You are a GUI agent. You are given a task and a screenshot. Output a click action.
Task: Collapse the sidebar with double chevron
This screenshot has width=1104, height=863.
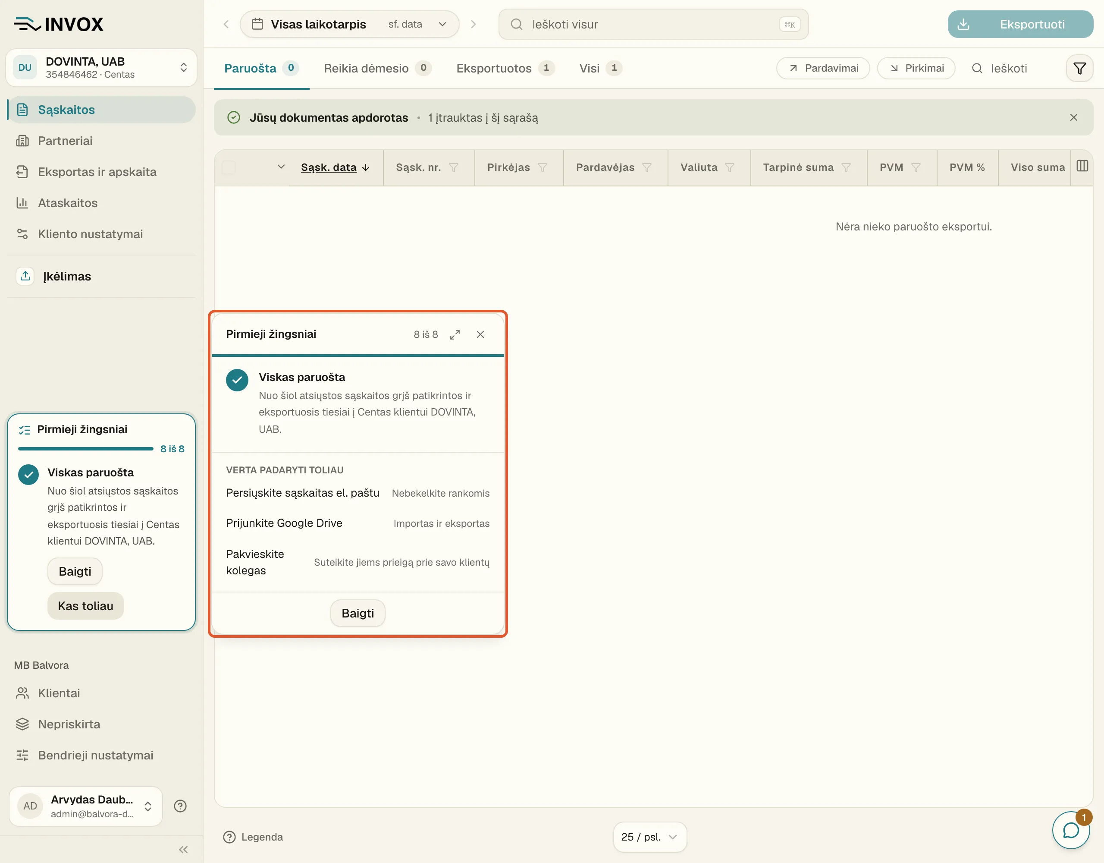tap(183, 849)
